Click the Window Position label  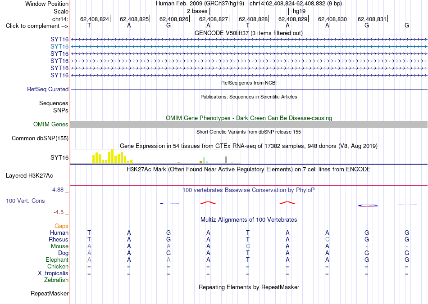click(47, 4)
